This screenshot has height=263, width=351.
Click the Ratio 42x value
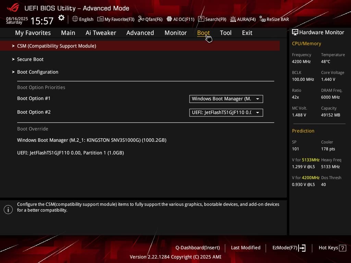coord(295,97)
